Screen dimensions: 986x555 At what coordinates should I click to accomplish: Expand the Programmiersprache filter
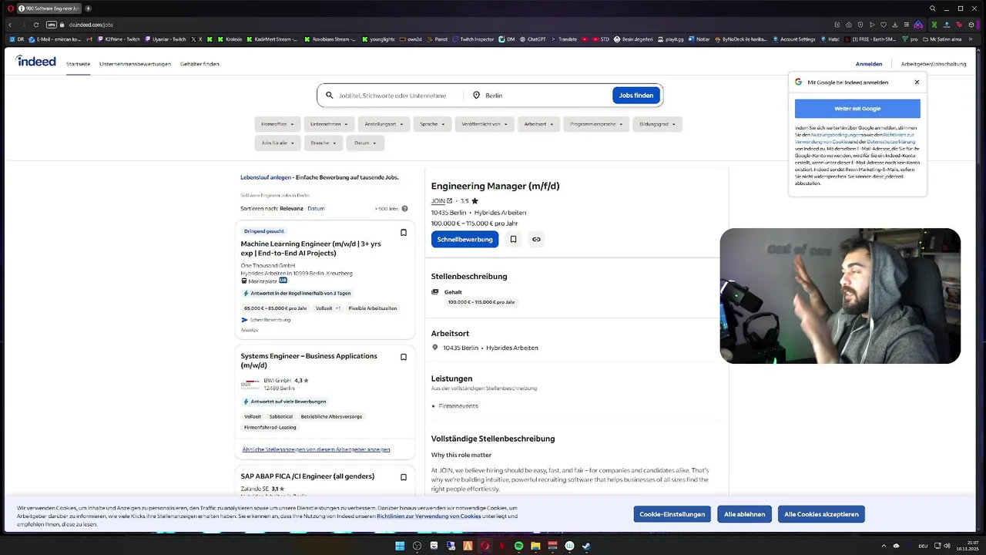click(596, 124)
